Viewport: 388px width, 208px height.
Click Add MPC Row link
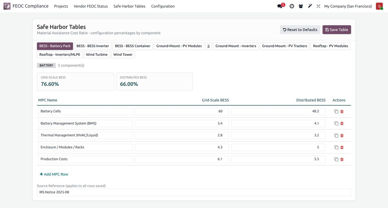pos(54,174)
